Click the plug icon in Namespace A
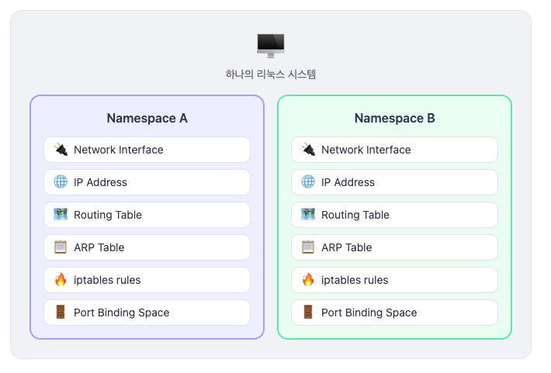 point(61,150)
